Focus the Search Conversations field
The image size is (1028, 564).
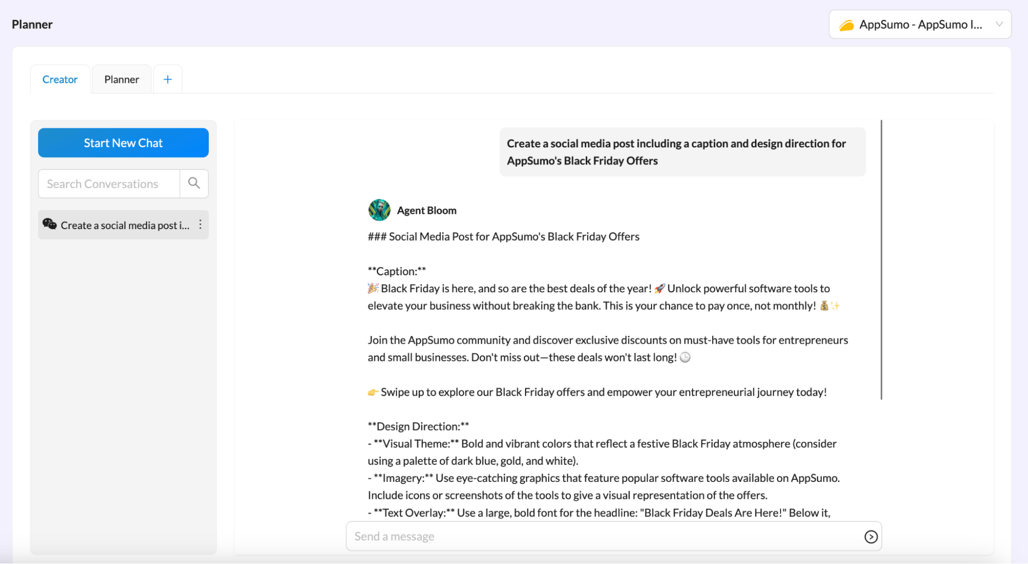pyautogui.click(x=109, y=183)
